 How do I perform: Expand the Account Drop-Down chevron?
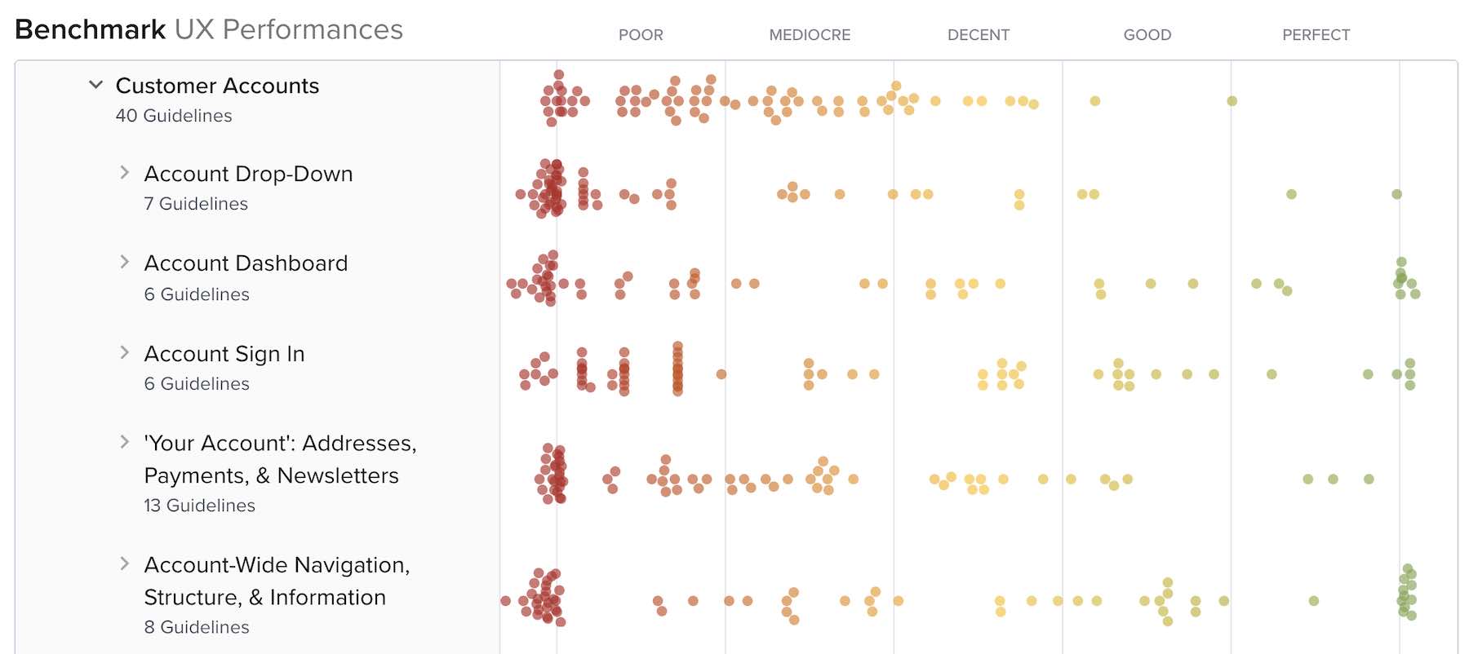point(124,172)
